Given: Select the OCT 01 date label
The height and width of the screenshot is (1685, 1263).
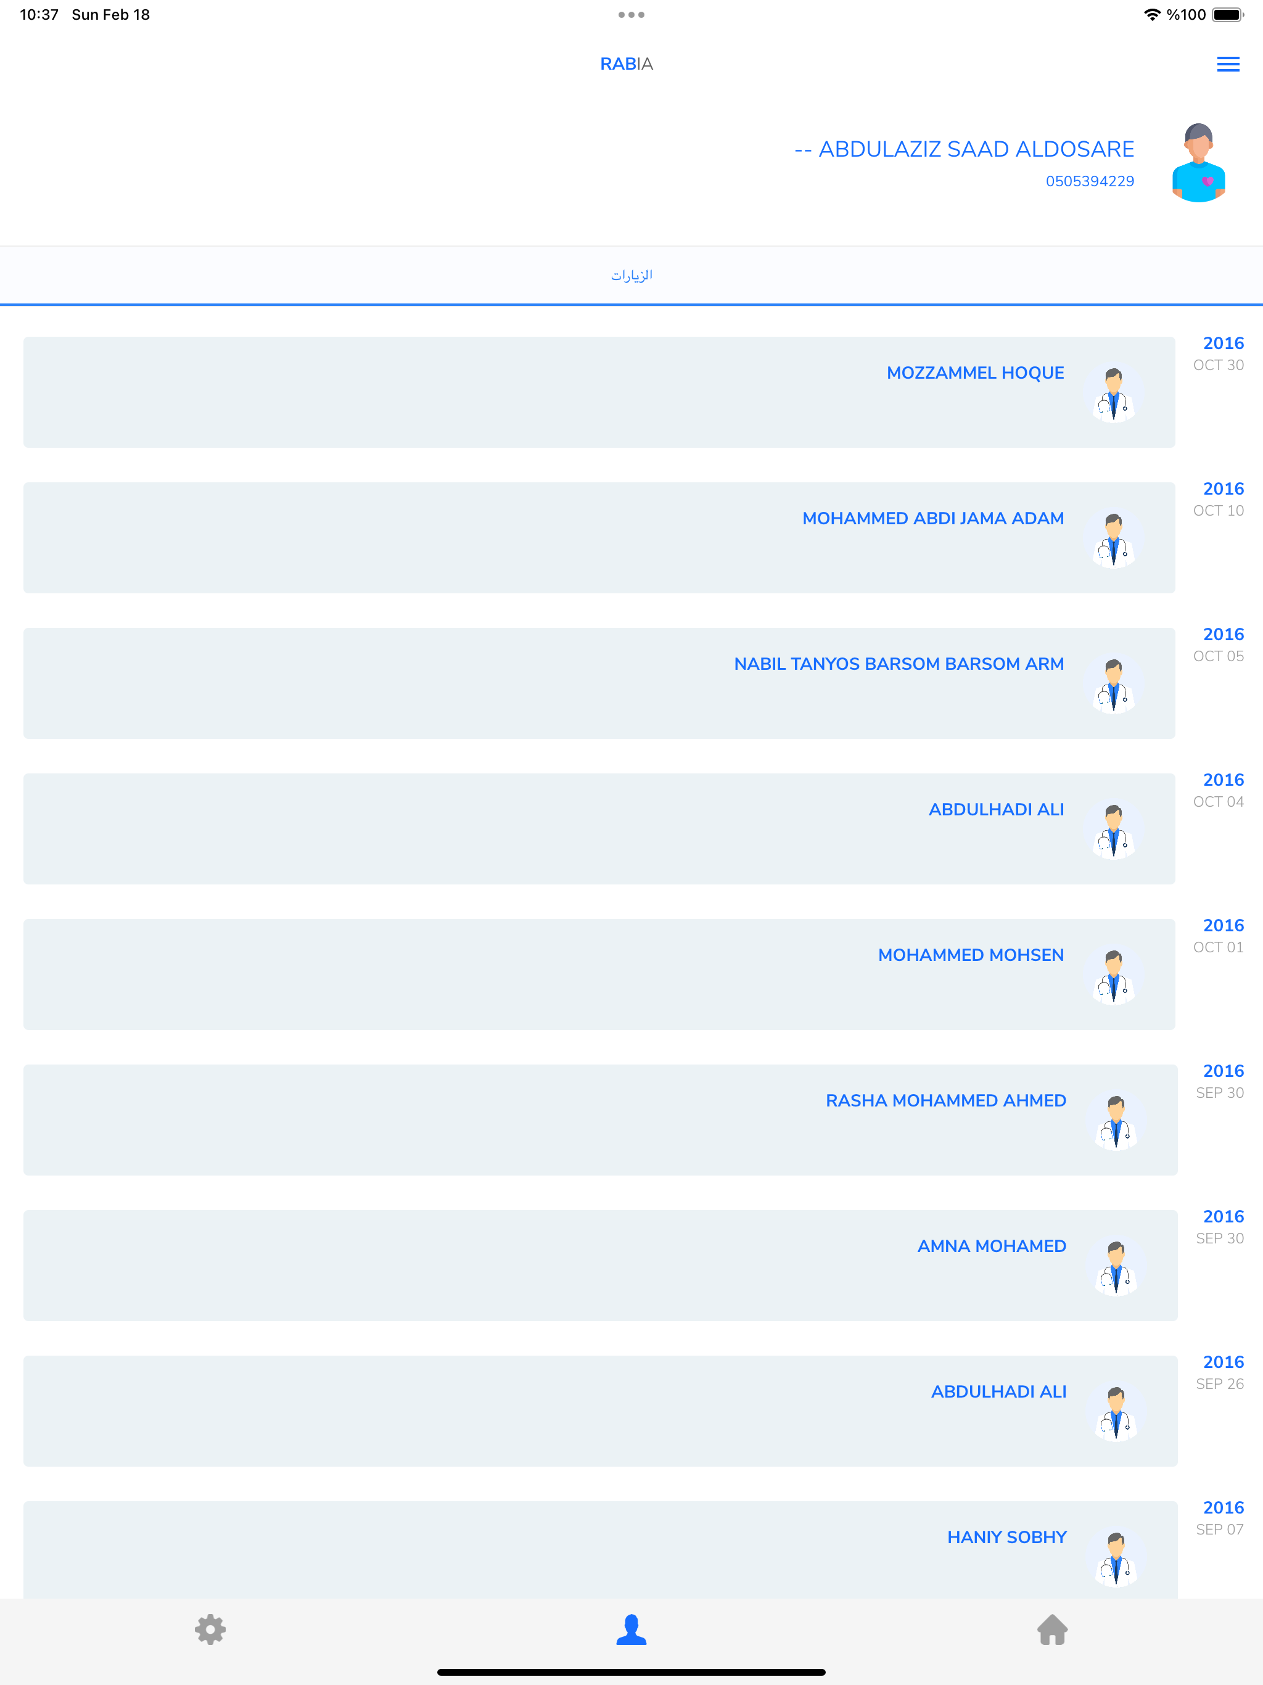Looking at the screenshot, I should [1218, 947].
